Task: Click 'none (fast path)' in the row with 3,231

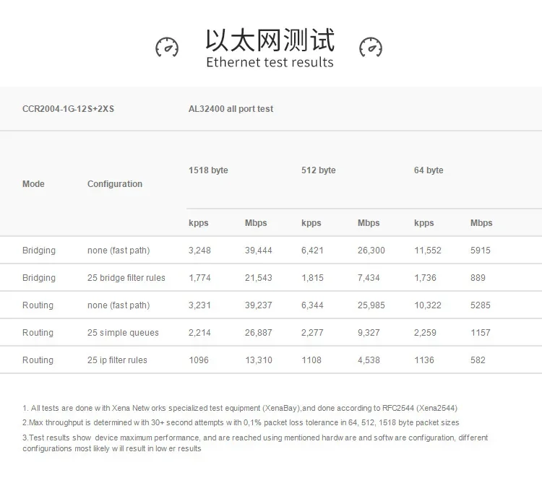Action: [x=119, y=305]
